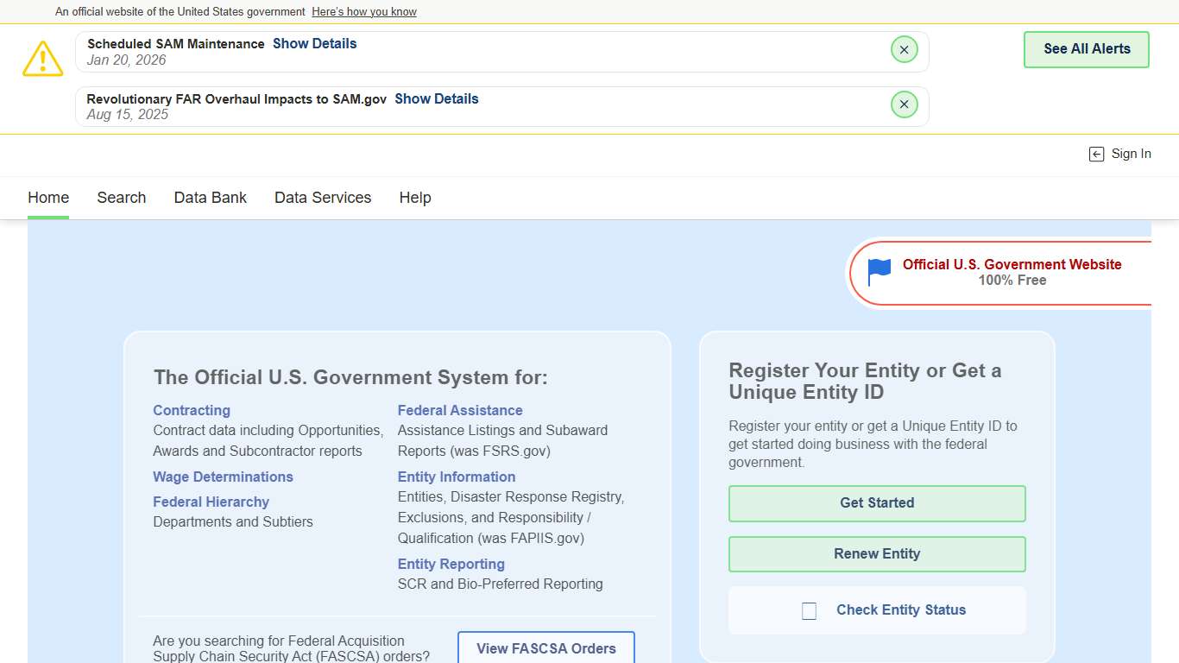1179x663 pixels.
Task: Go to the Help section
Action: (x=415, y=198)
